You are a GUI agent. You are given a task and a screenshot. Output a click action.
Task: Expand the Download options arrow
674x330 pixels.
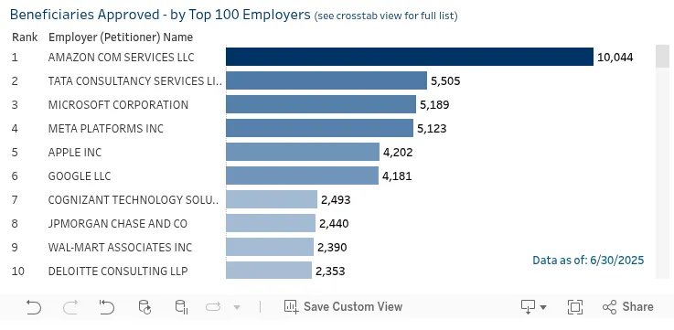click(x=543, y=307)
